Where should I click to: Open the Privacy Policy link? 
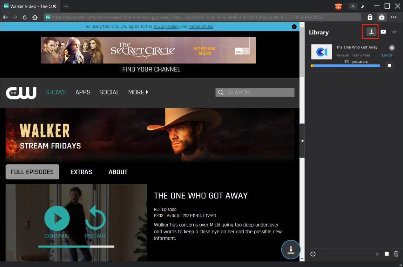(166, 27)
